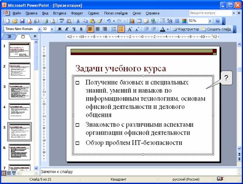The image size is (243, 184).
Task: Open the Формат menu
Action: pyautogui.click(x=77, y=13)
